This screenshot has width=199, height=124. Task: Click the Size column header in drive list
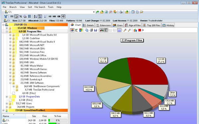pos(31,116)
